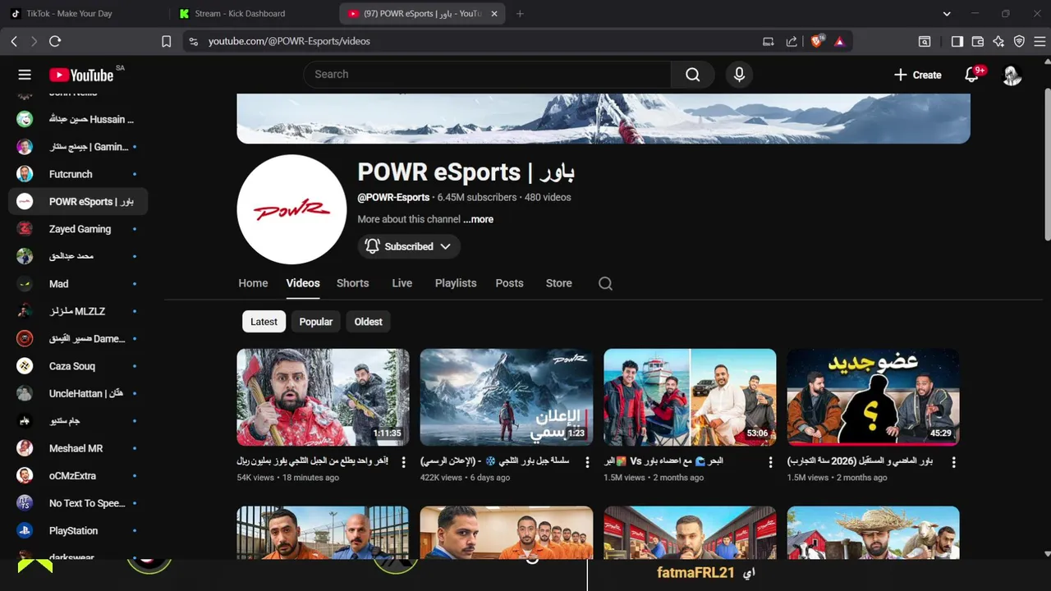
Task: Open the Playlists tab
Action: click(456, 283)
